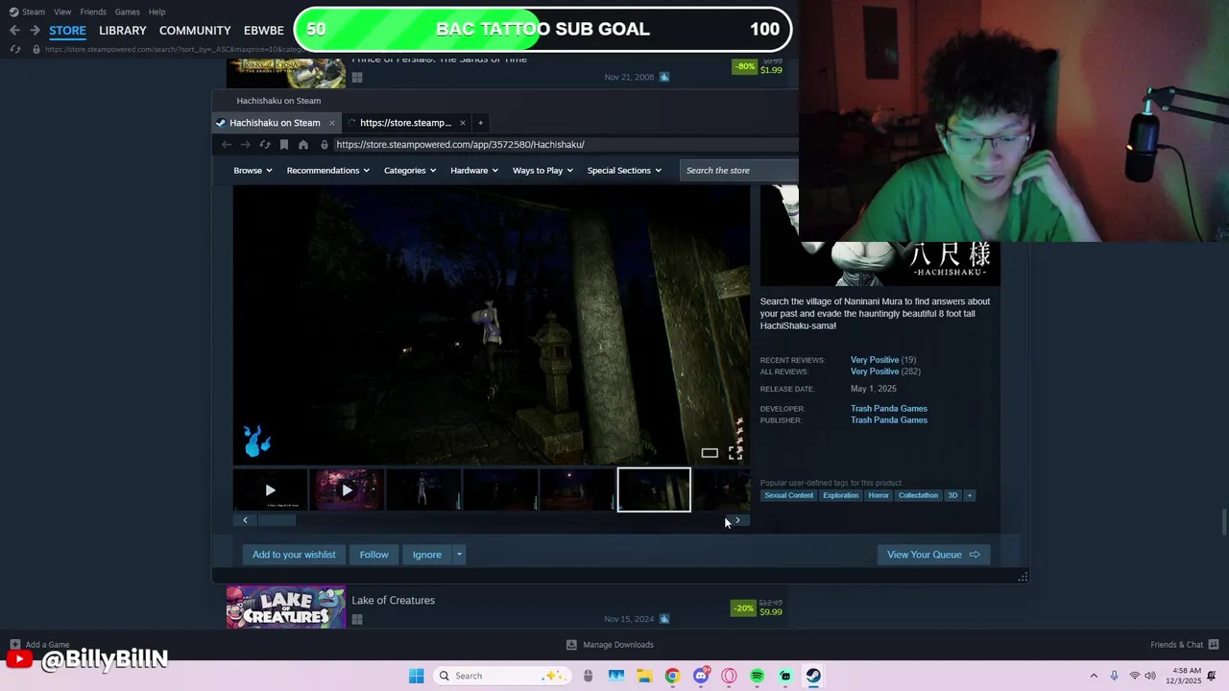
Task: Click the lock icon beside the popup URL
Action: [x=325, y=145]
